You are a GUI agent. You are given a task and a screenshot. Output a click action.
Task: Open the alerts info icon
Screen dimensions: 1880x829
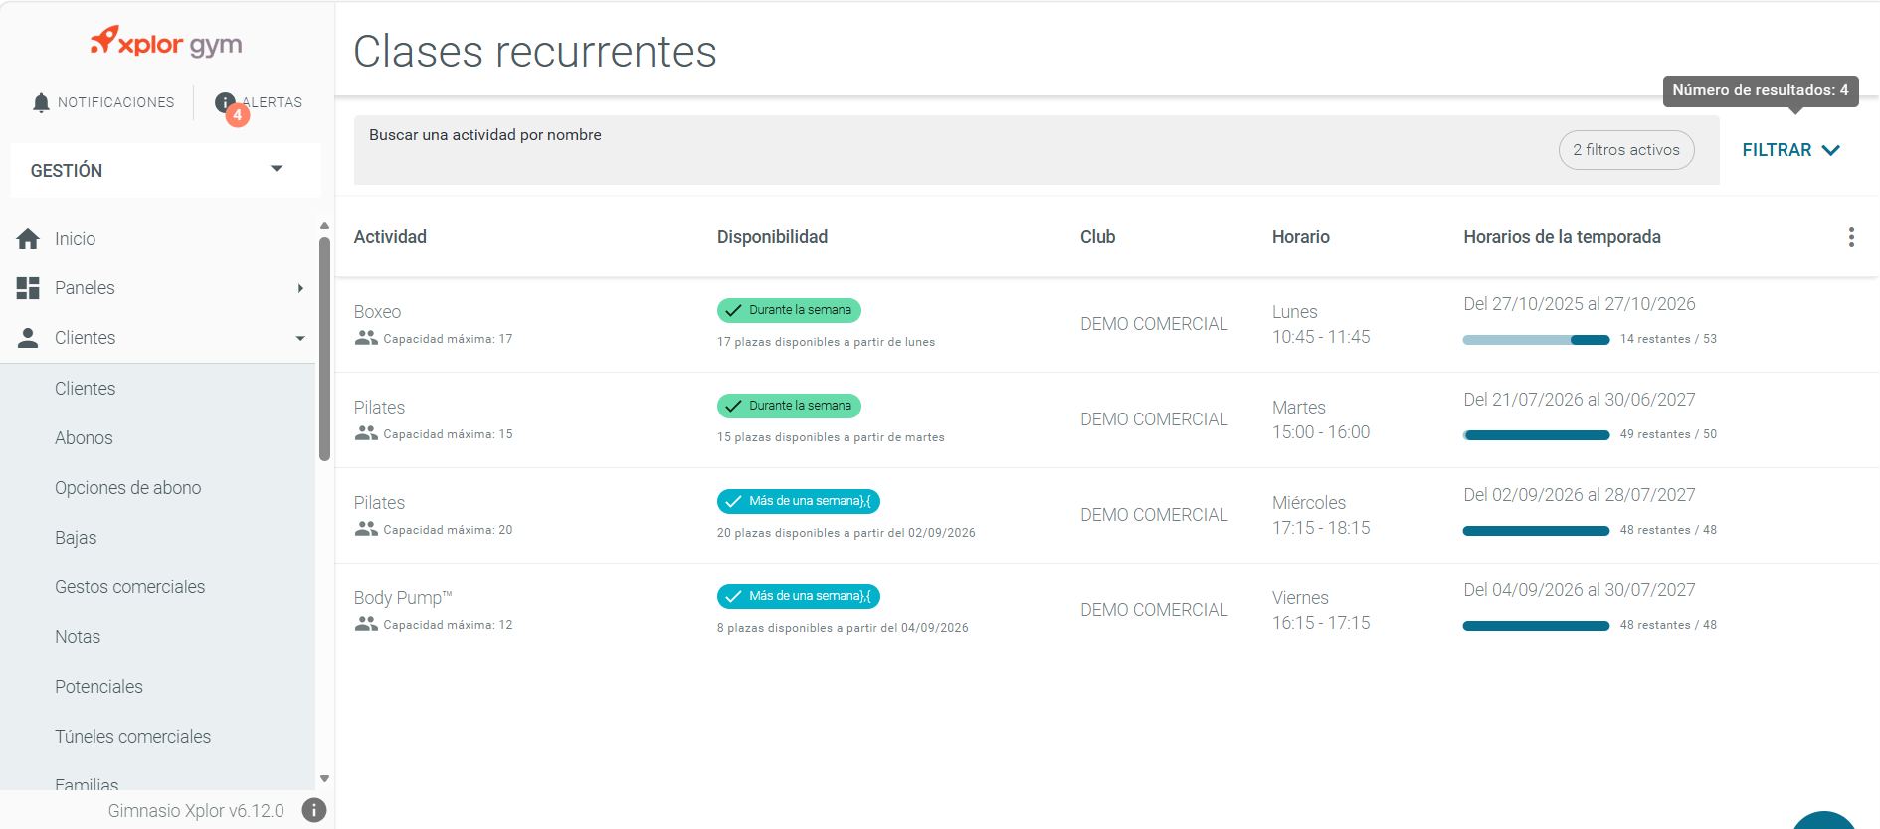(225, 102)
